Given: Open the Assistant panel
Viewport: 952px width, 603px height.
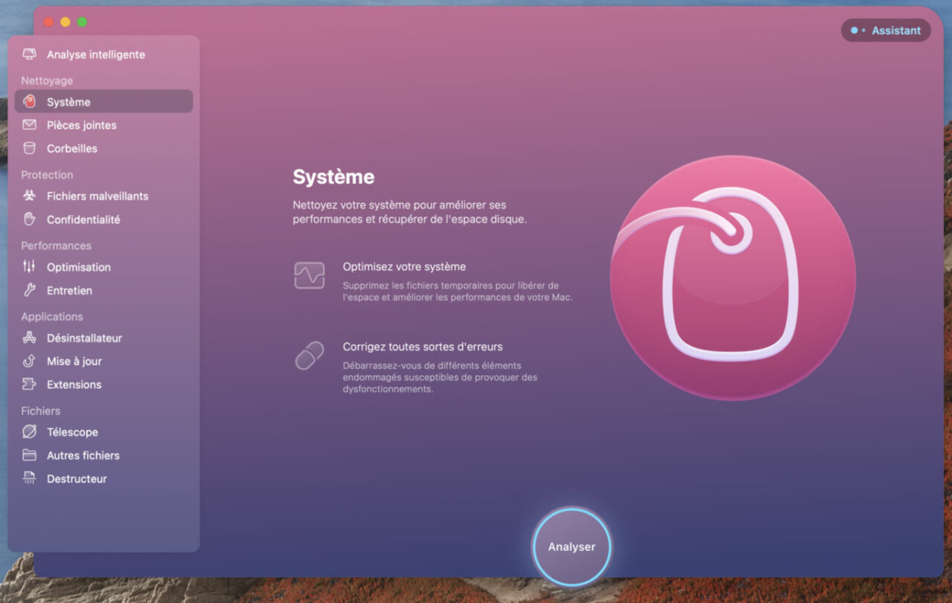Looking at the screenshot, I should click(887, 30).
